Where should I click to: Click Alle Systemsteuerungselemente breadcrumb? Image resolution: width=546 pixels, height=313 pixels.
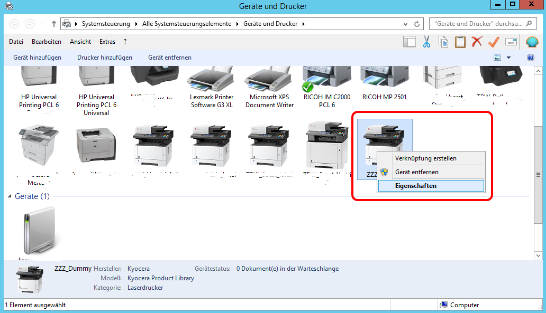pos(187,24)
